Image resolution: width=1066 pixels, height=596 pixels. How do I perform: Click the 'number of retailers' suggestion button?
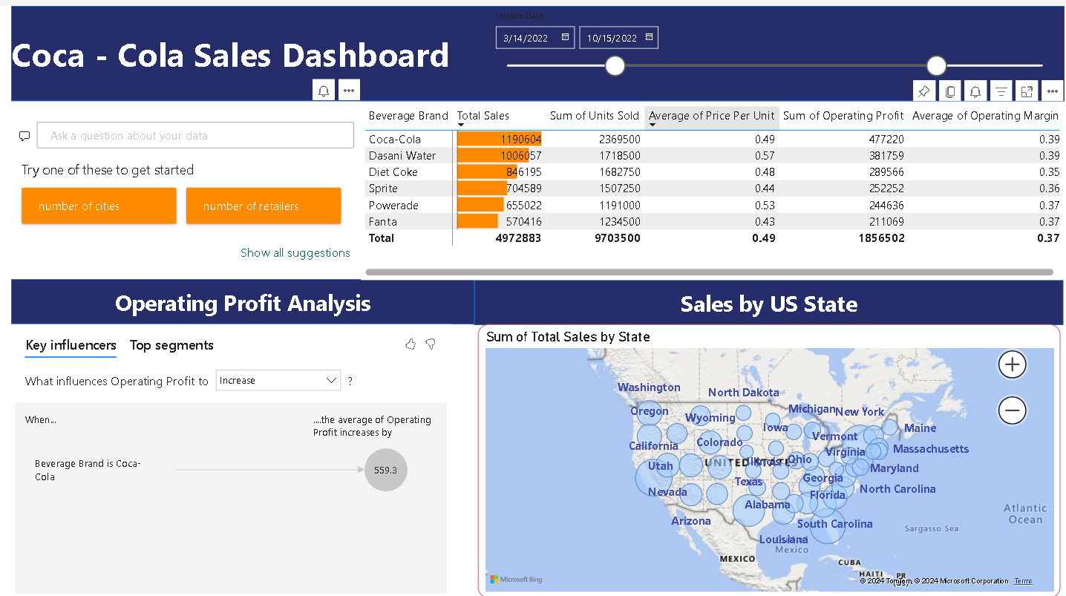[264, 206]
